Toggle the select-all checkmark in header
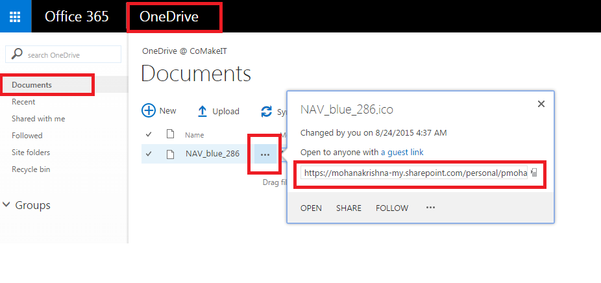The height and width of the screenshot is (283, 601). point(149,134)
